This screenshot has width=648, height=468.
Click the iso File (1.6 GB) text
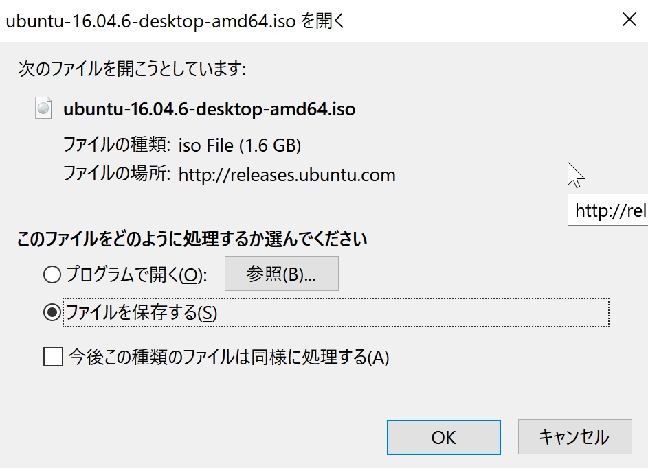(240, 145)
